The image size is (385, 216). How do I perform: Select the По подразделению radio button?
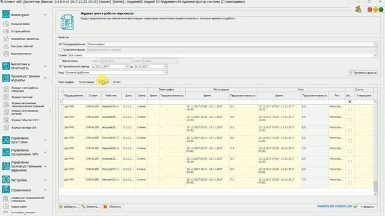click(x=60, y=44)
